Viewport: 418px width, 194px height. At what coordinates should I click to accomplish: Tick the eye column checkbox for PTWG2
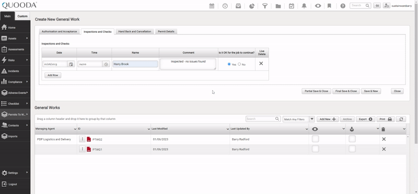316,139
